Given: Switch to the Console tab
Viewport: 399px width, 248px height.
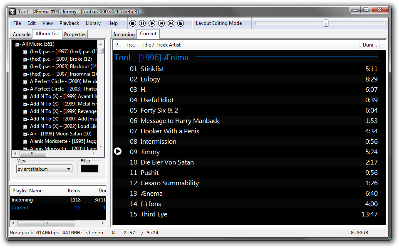Looking at the screenshot, I should point(21,34).
